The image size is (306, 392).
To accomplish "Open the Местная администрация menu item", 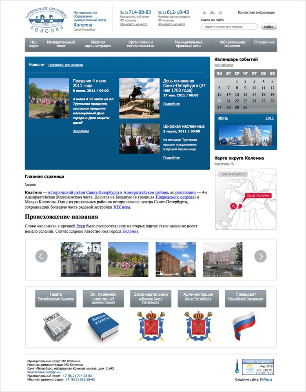I will (98, 44).
